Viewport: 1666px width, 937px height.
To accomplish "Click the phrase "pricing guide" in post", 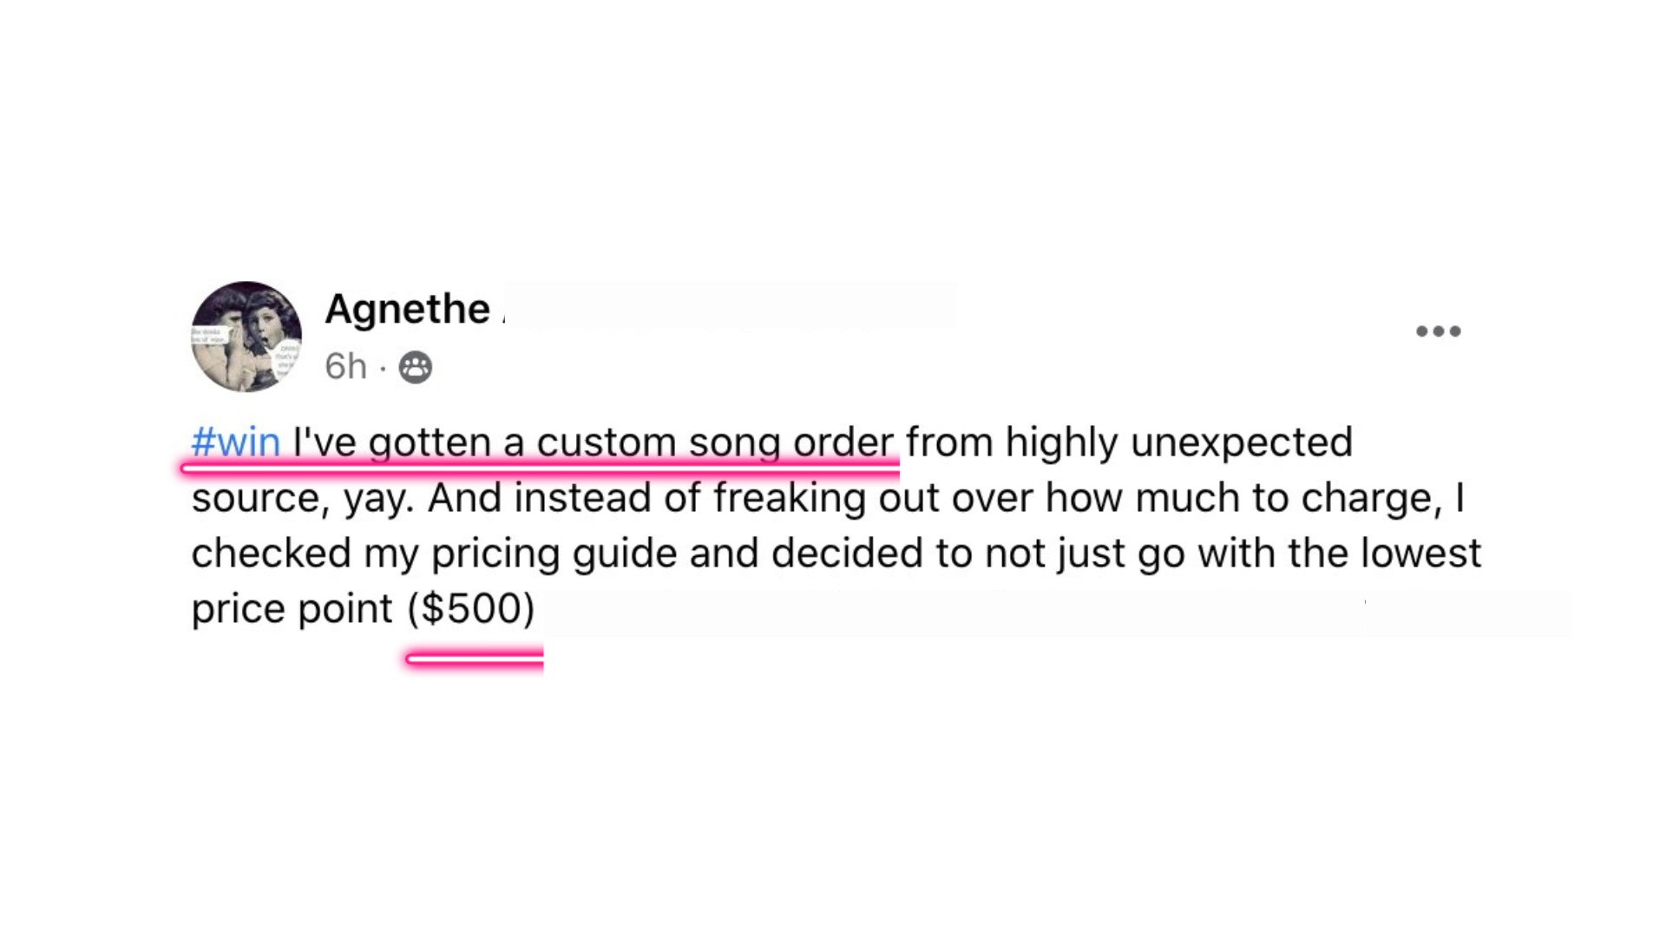I will tap(554, 554).
